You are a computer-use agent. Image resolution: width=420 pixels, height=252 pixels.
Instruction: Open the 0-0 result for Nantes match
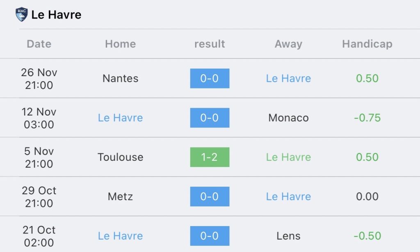click(210, 78)
